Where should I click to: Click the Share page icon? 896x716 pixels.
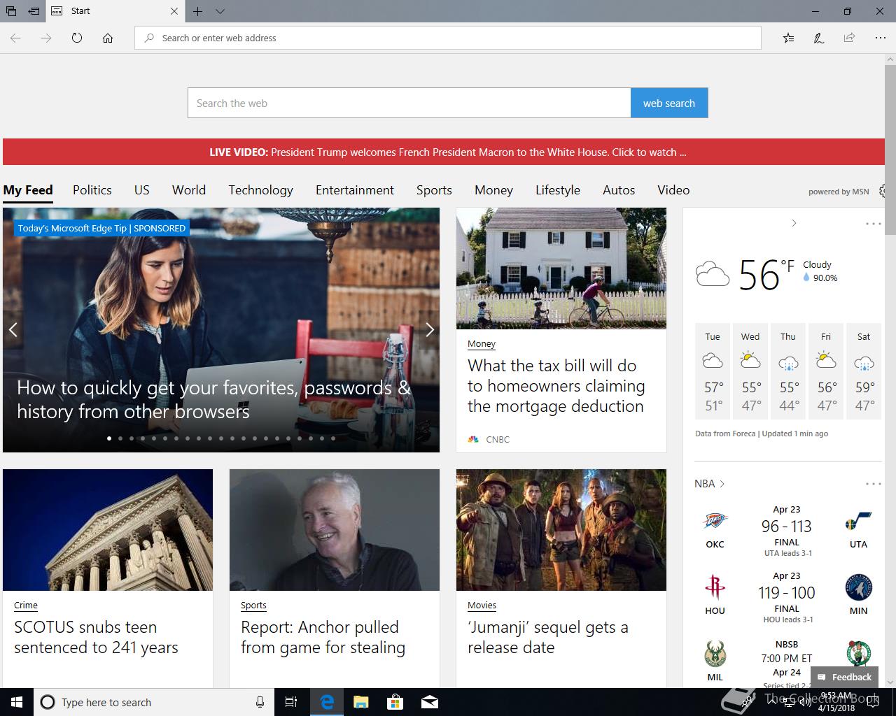(x=849, y=38)
